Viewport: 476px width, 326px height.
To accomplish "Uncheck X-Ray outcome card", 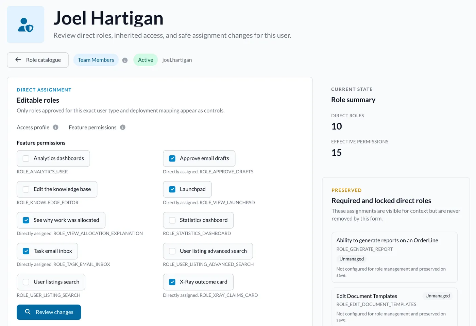I will tap(172, 282).
